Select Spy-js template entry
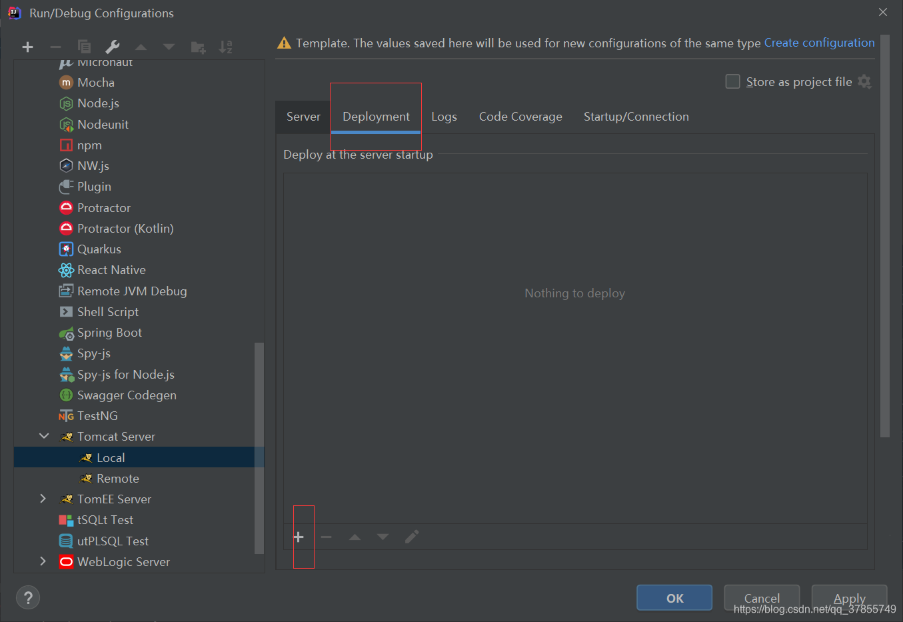Image resolution: width=903 pixels, height=622 pixels. [139, 353]
